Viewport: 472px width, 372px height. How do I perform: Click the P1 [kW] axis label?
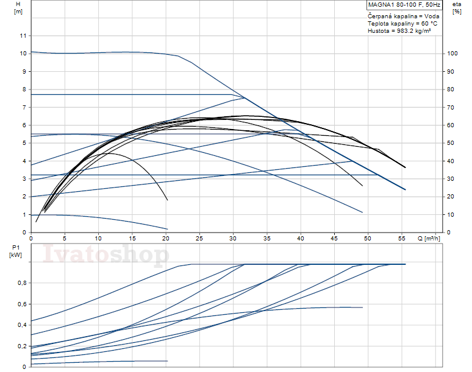pos(15,251)
